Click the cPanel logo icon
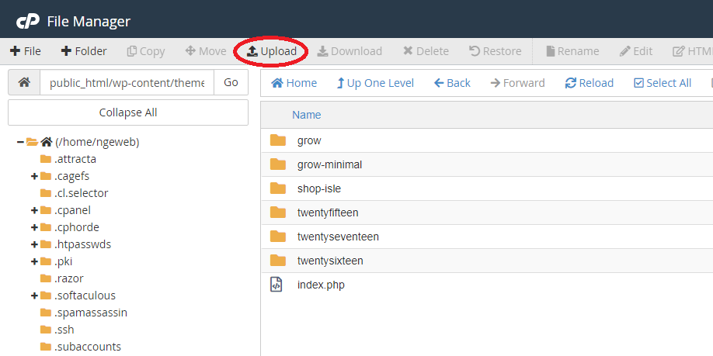This screenshot has width=713, height=356. tap(28, 22)
